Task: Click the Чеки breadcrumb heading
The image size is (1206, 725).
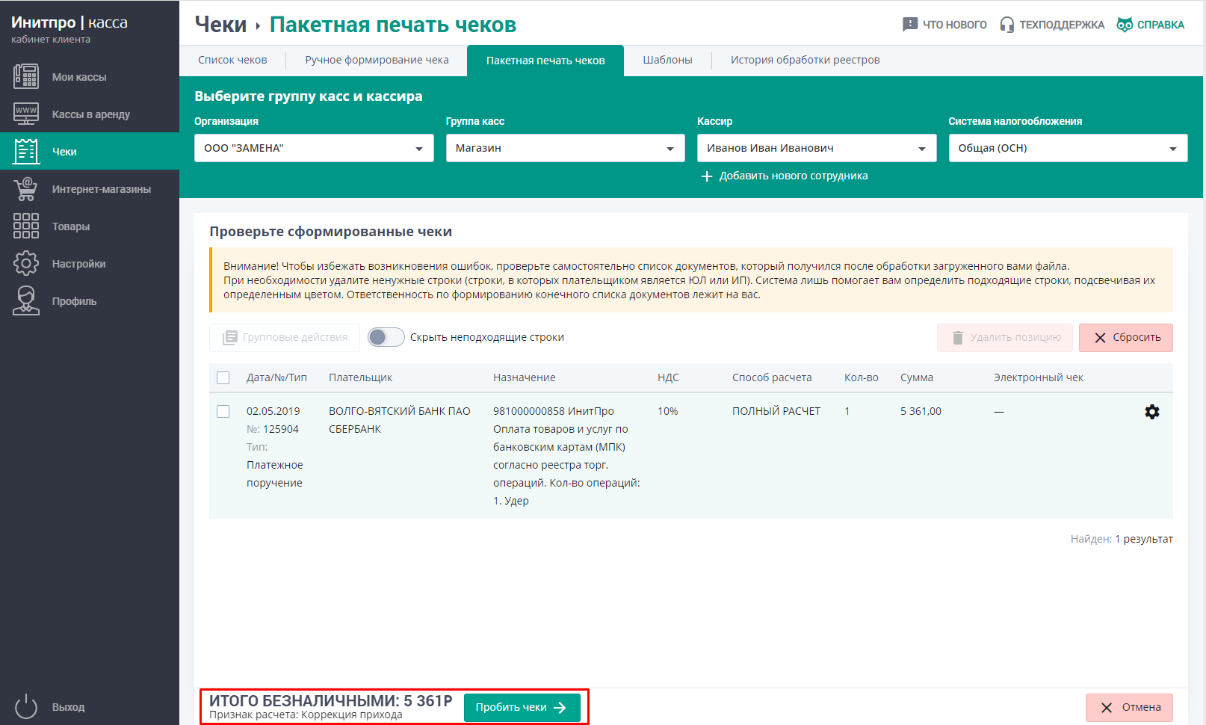Action: click(x=220, y=25)
